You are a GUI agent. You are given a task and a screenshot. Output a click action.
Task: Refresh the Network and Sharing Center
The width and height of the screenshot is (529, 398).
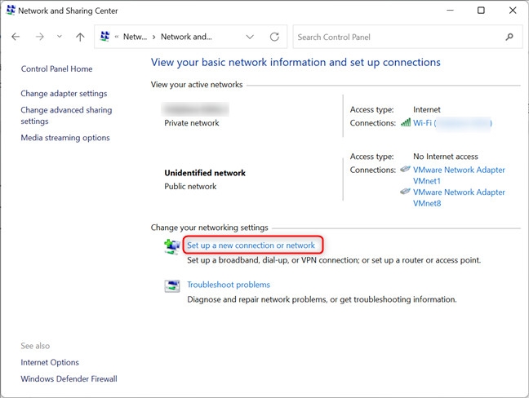pyautogui.click(x=274, y=37)
